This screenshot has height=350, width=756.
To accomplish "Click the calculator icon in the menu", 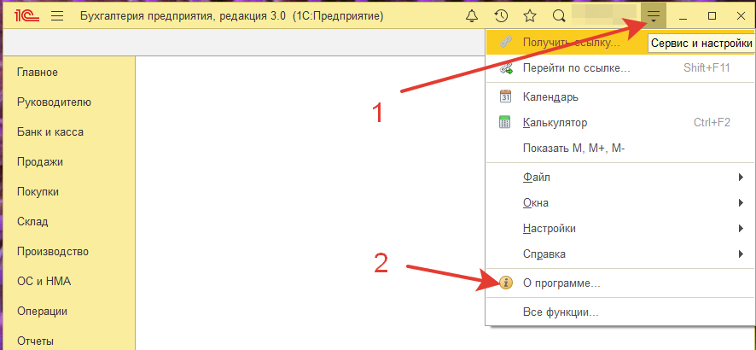I will 505,122.
